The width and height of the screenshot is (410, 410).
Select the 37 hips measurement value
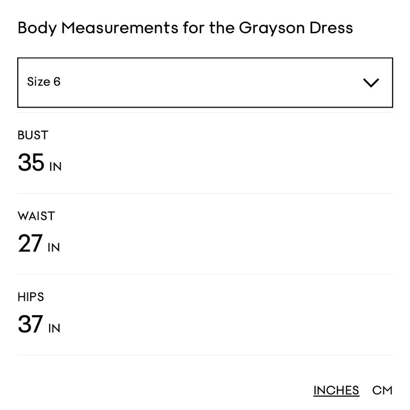coord(30,324)
